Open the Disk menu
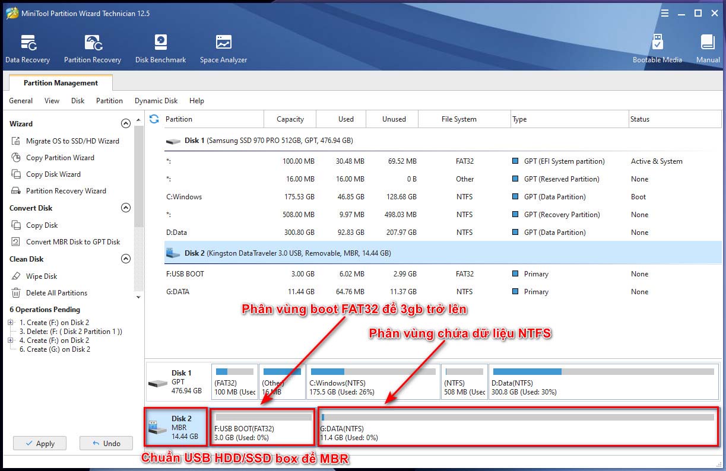 pos(78,101)
